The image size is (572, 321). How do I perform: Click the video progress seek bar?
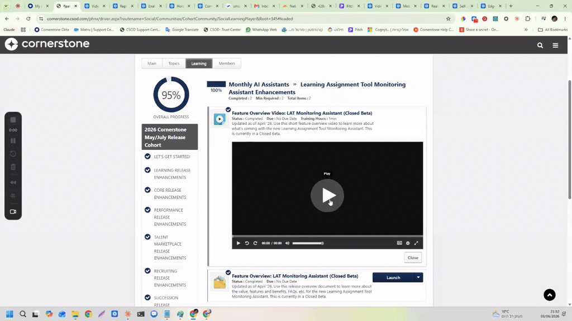coord(327,236)
